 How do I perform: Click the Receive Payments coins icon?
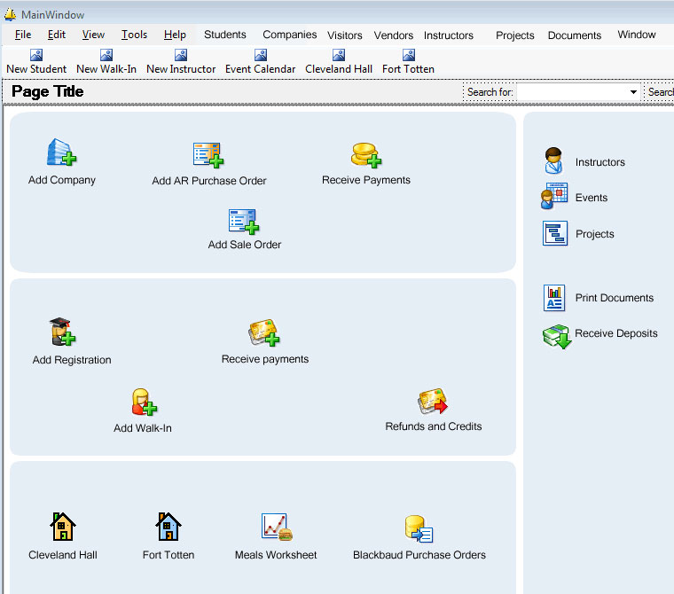[366, 155]
